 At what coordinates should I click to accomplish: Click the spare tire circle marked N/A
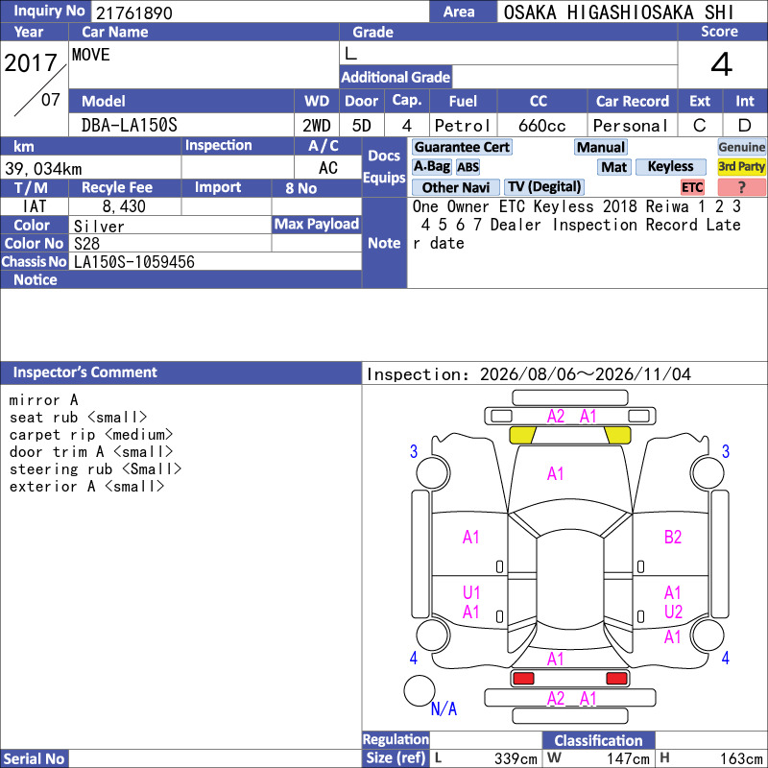click(420, 690)
